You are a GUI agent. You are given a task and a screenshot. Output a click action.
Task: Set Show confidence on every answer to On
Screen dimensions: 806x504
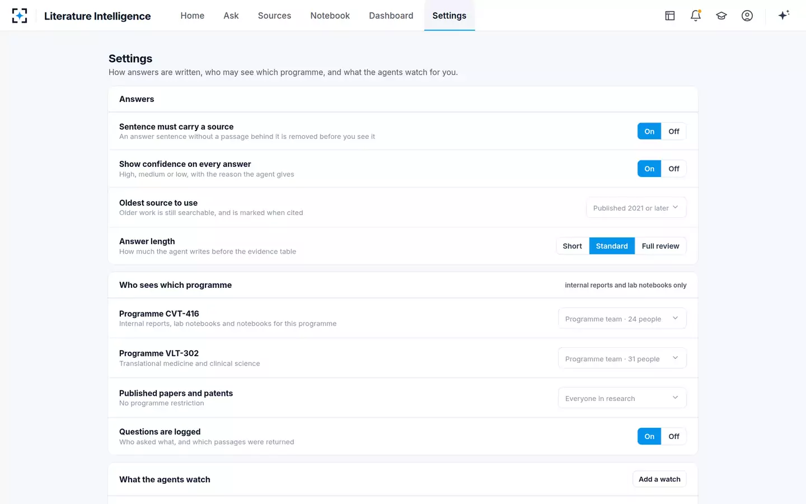click(x=649, y=169)
